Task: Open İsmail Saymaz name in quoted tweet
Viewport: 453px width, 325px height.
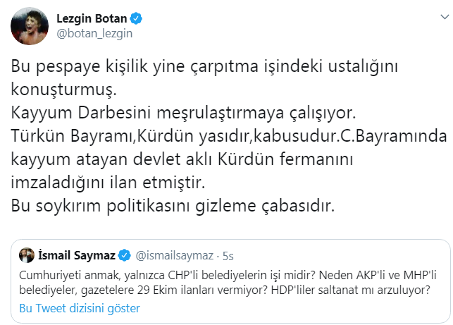Action: coord(76,255)
